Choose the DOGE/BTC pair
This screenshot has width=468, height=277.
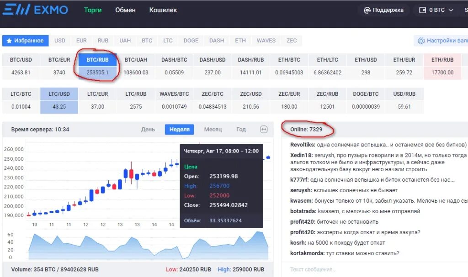[x=366, y=100]
